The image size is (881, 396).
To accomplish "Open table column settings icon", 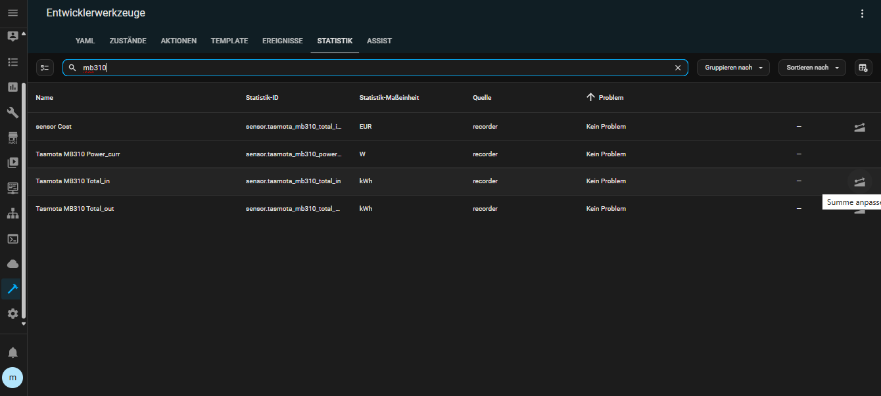I will (x=863, y=68).
